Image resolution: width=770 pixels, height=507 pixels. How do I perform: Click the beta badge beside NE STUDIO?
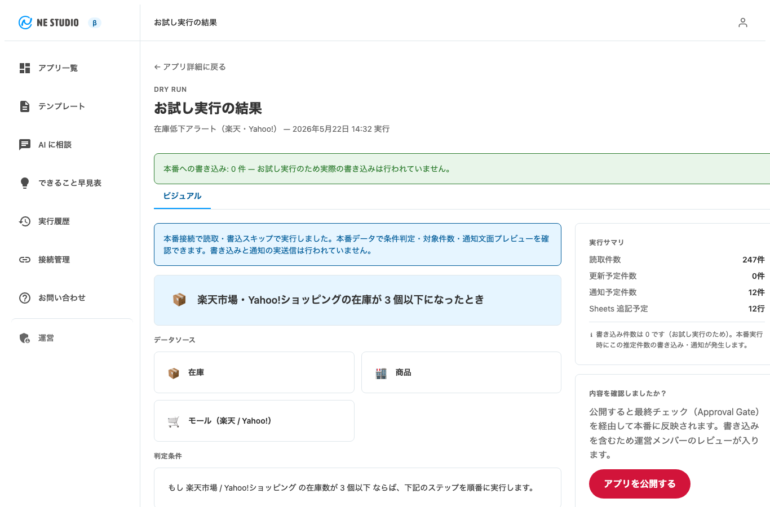point(95,23)
